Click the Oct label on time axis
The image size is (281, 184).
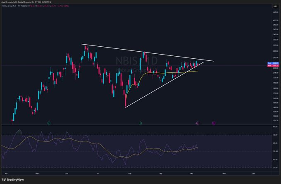pyautogui.click(x=192, y=174)
